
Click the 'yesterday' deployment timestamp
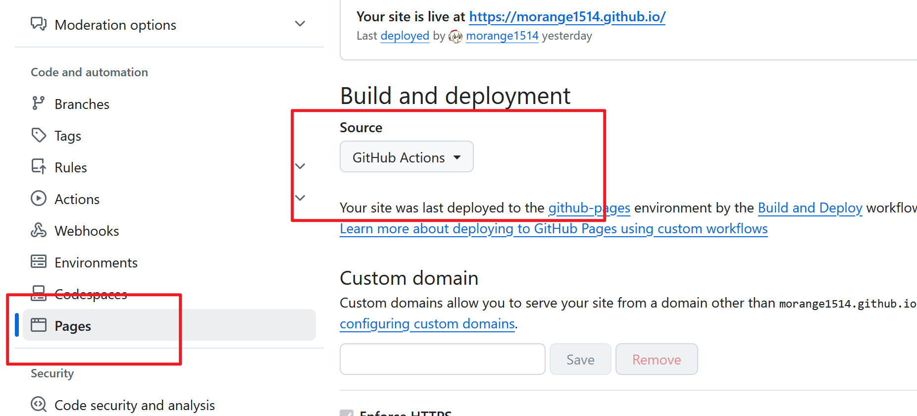point(567,36)
